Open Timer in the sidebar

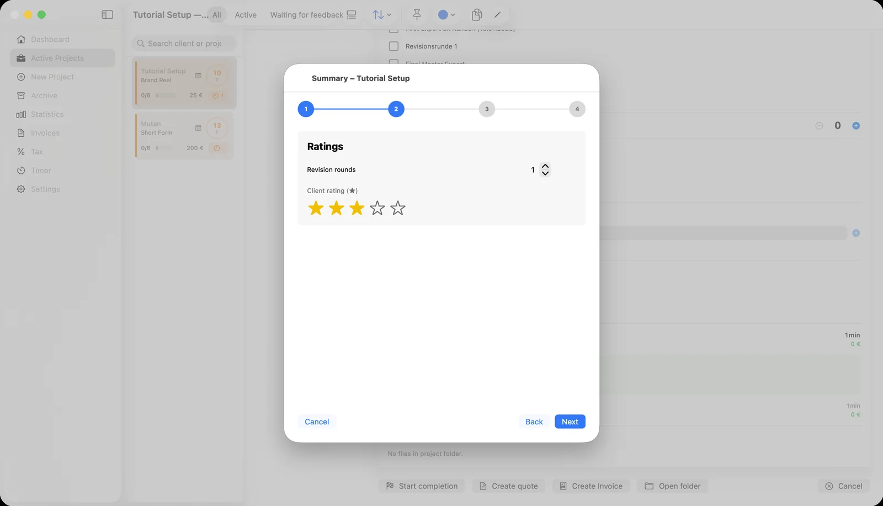pyautogui.click(x=62, y=171)
